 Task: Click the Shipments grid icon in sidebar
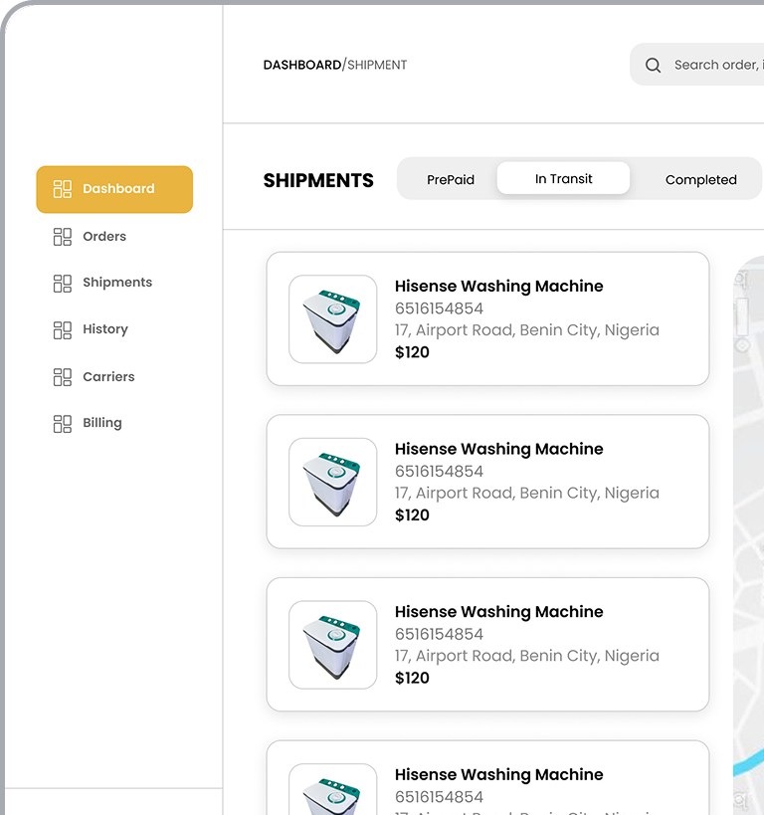point(63,284)
